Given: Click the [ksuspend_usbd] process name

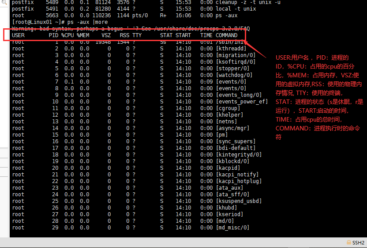Looking at the screenshot, I should coord(239,201).
